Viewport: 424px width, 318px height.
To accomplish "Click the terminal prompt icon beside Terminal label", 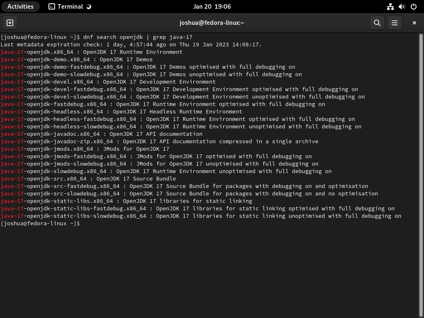I will pos(52,6).
